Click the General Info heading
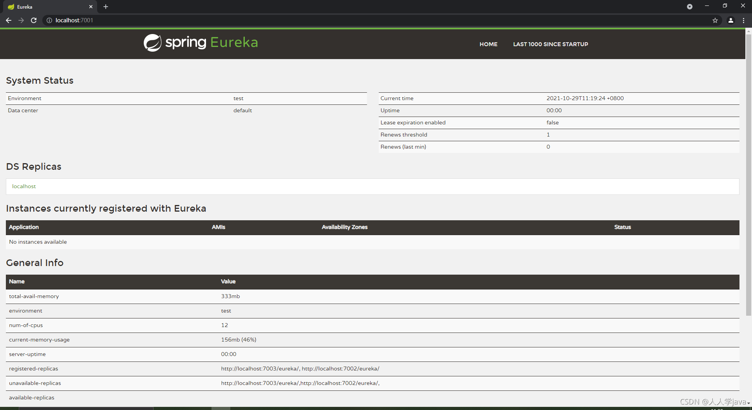This screenshot has width=752, height=410. pyautogui.click(x=34, y=263)
